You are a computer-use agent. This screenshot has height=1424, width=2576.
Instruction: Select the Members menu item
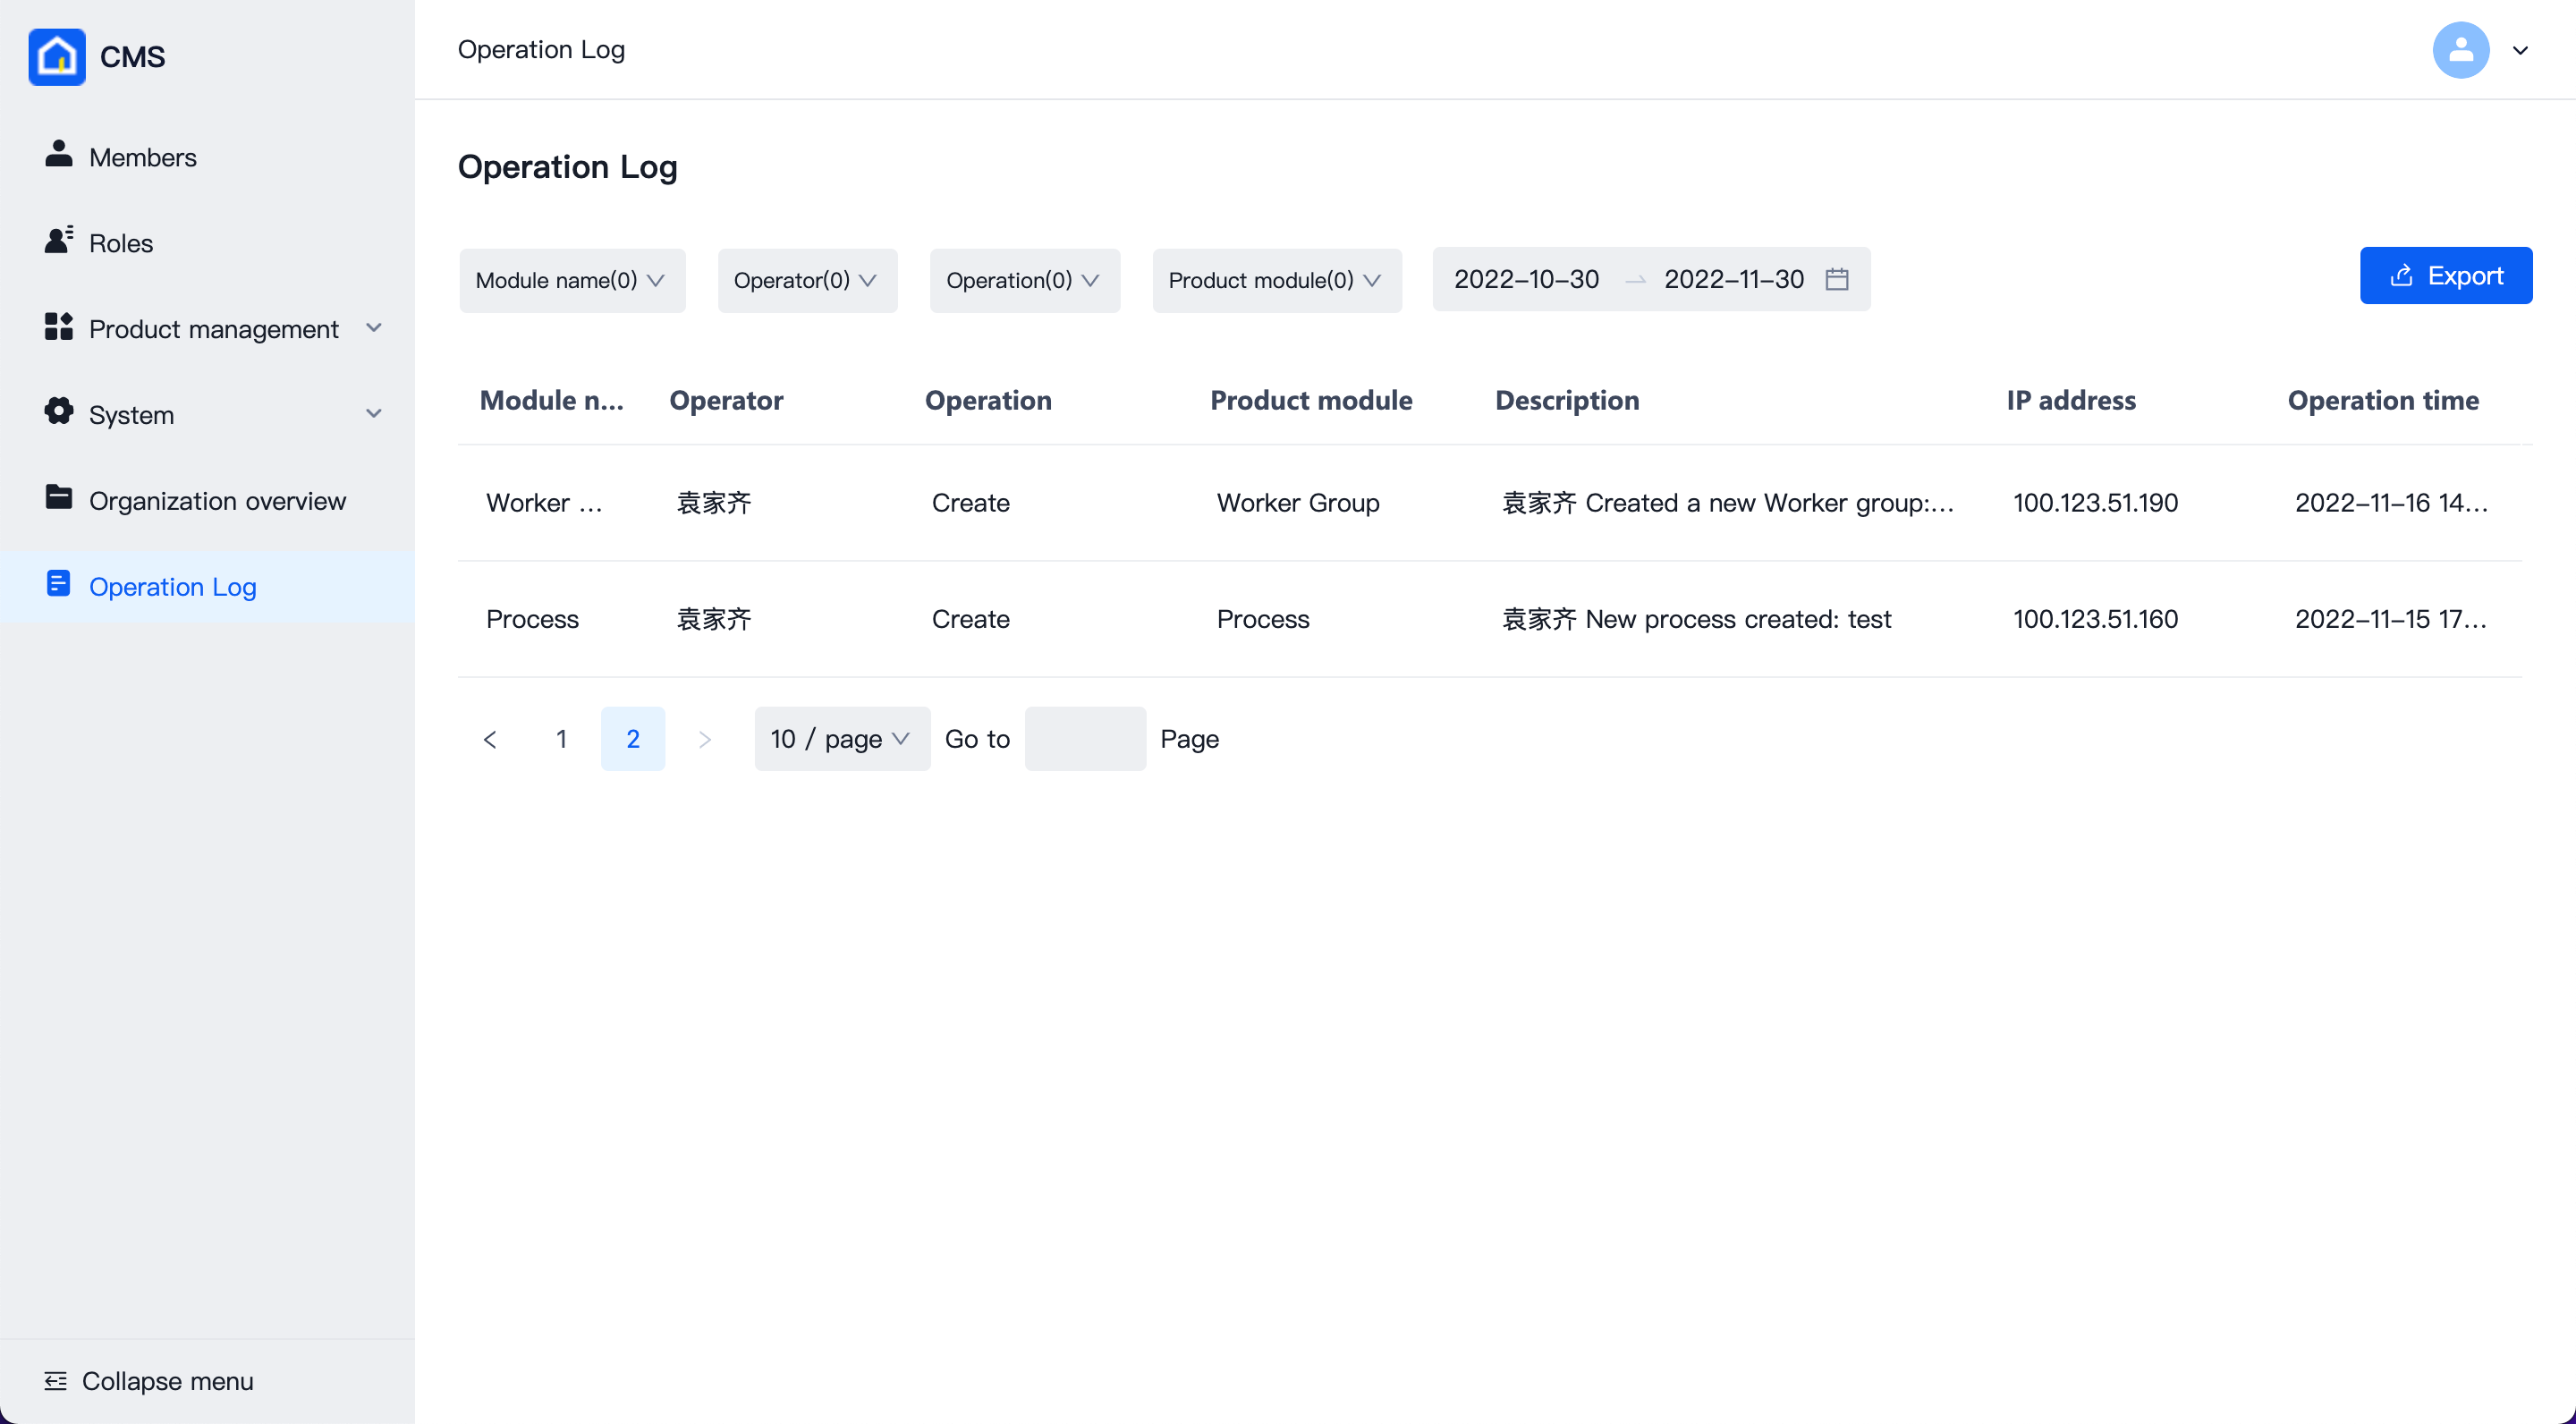click(x=144, y=157)
